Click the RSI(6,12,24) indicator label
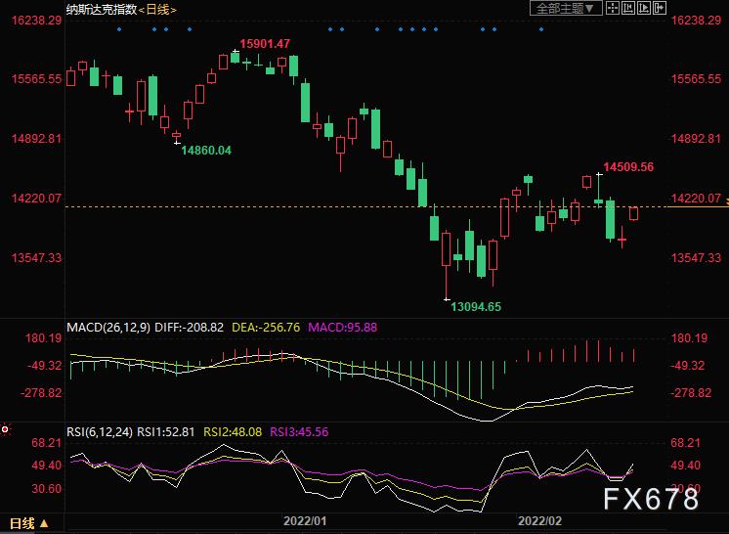 100,432
